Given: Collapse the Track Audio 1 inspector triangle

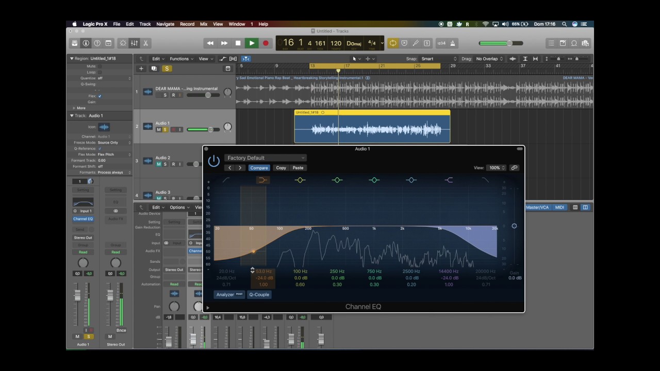Looking at the screenshot, I should pos(72,116).
